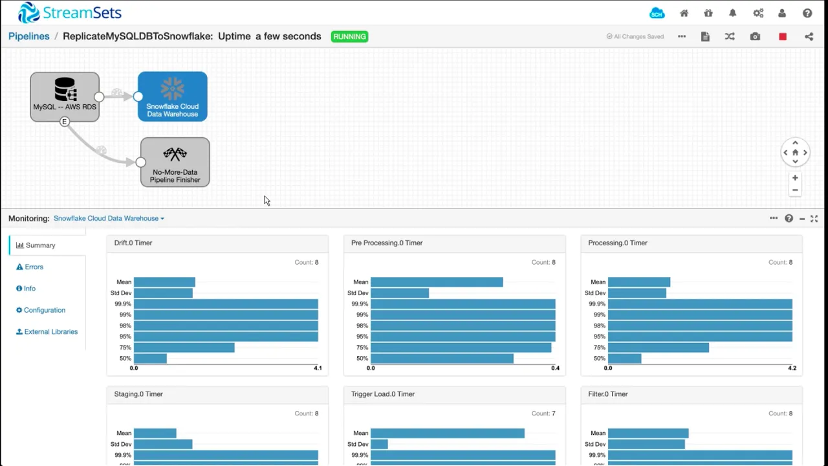
Task: Click the Auto Arrange shuffle icon
Action: 730,37
